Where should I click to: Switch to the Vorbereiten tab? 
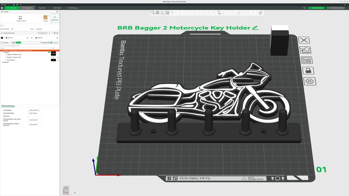pyautogui.click(x=12, y=8)
